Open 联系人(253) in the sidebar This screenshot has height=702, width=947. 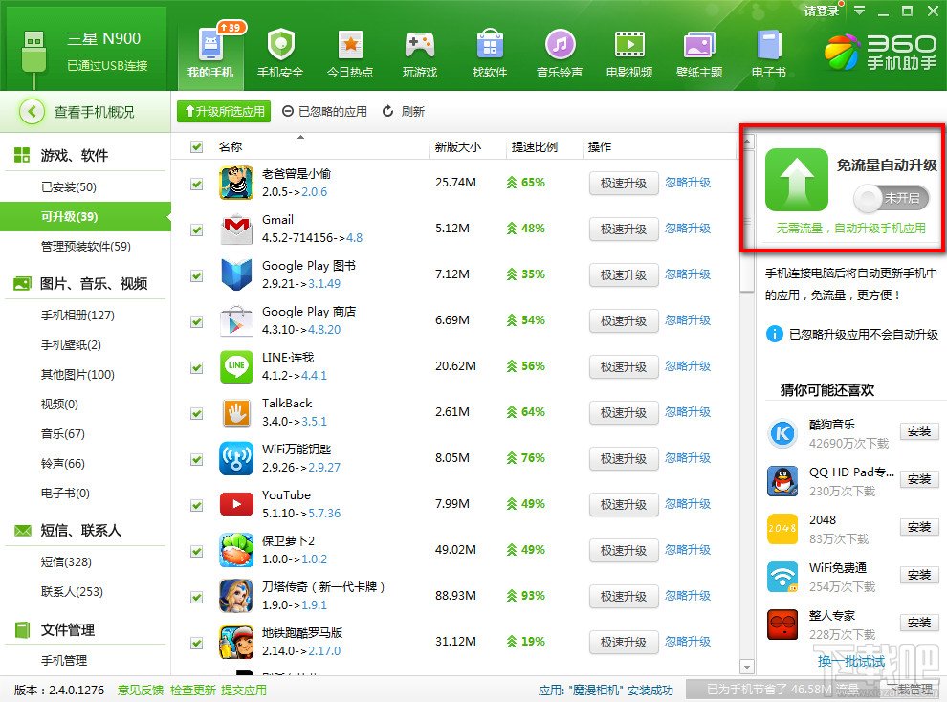[x=72, y=592]
